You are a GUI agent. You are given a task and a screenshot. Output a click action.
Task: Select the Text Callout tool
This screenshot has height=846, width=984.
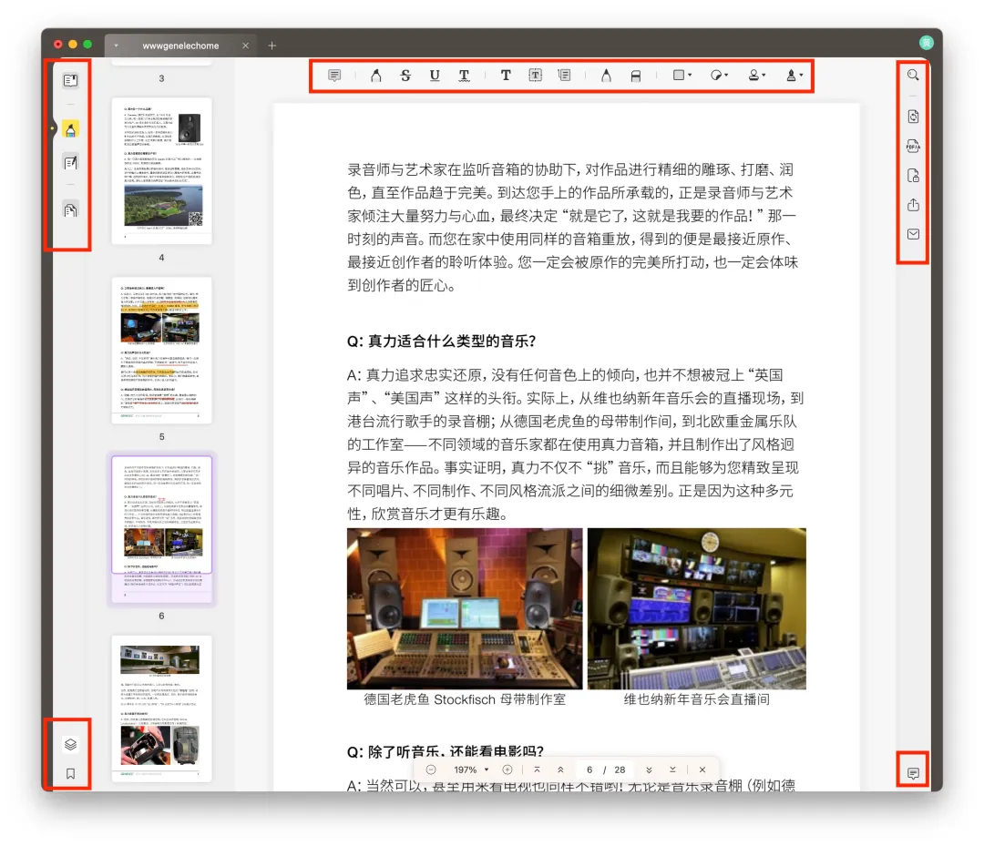click(564, 76)
